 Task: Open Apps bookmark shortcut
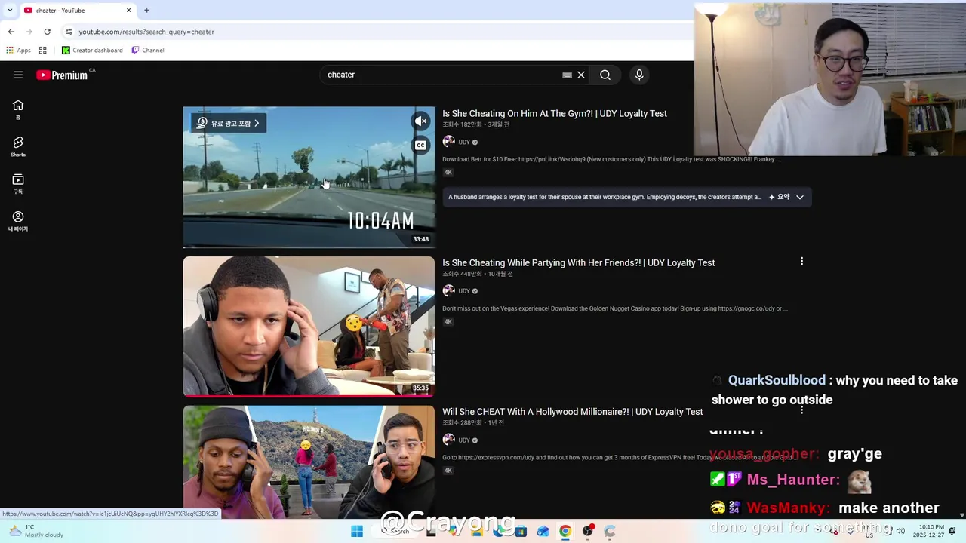(x=19, y=51)
